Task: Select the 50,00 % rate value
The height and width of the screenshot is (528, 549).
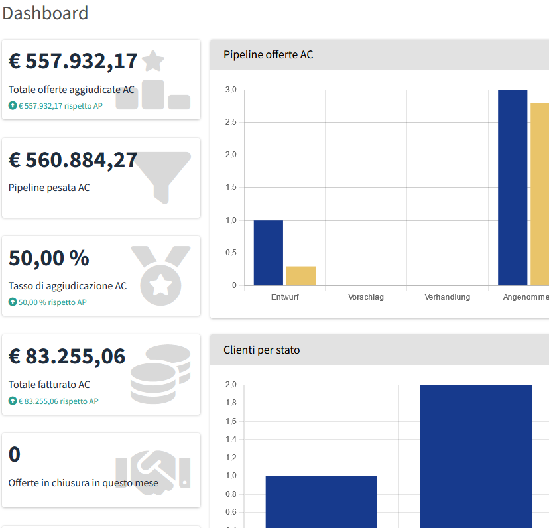Action: [49, 258]
